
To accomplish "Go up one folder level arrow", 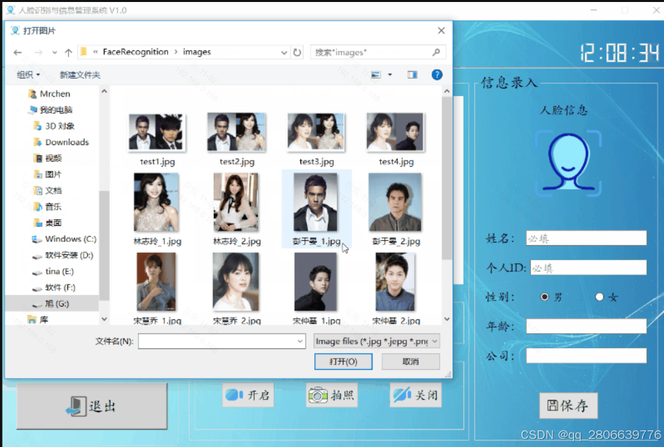I will pos(68,52).
